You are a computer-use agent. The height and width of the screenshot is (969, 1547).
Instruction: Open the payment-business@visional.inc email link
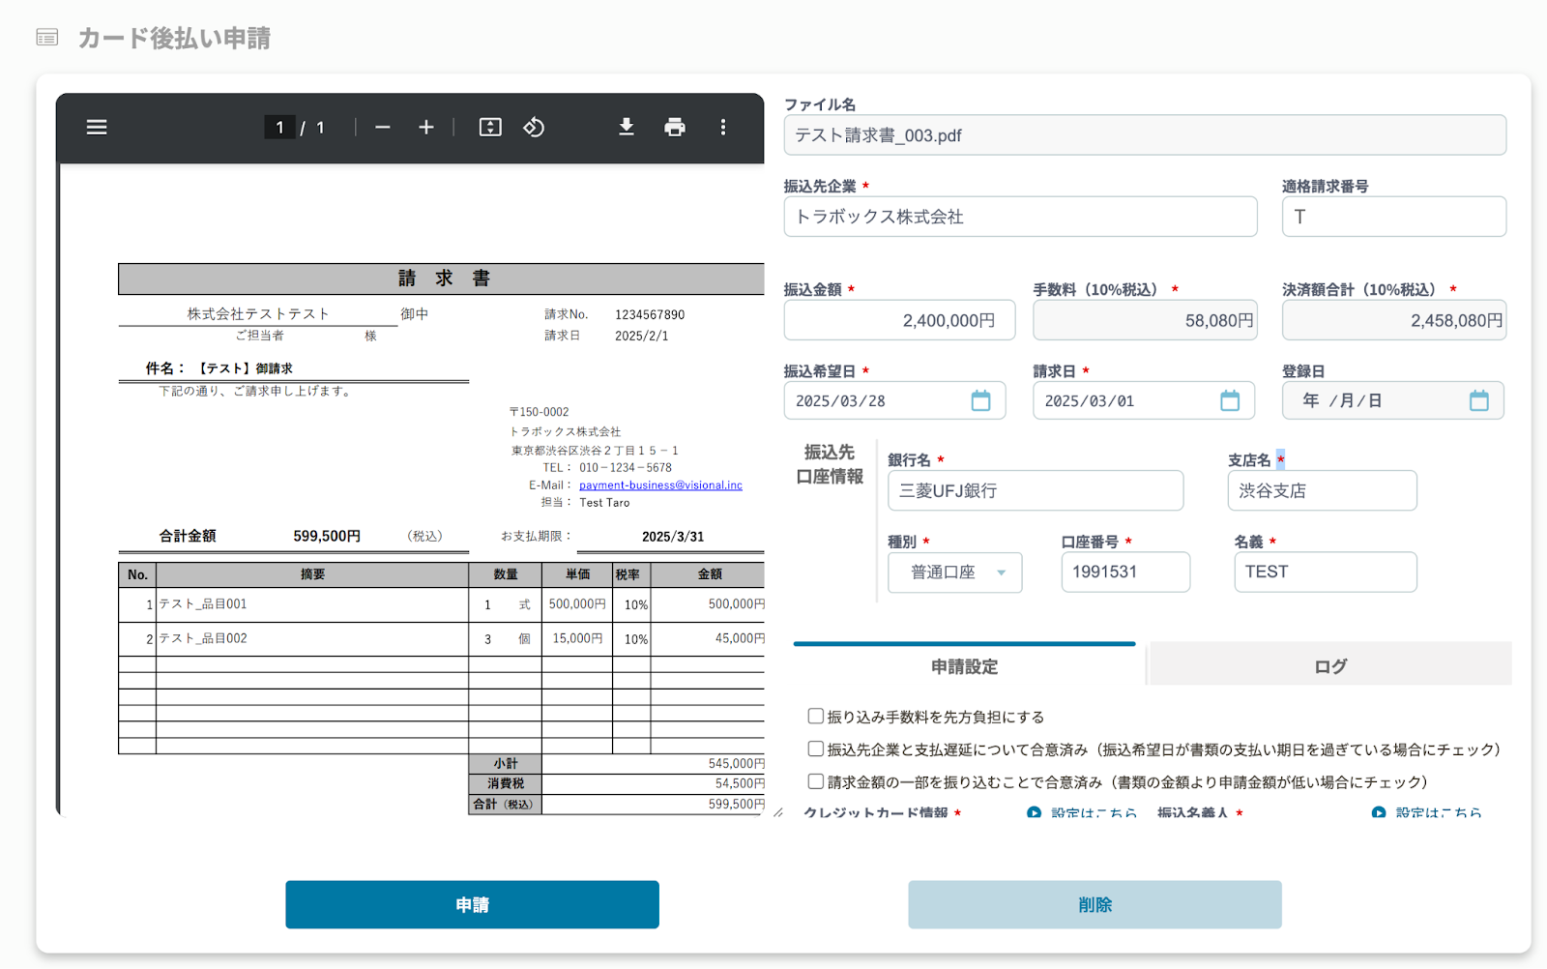[x=661, y=484]
